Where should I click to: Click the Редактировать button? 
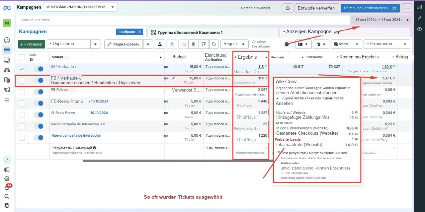[124, 44]
